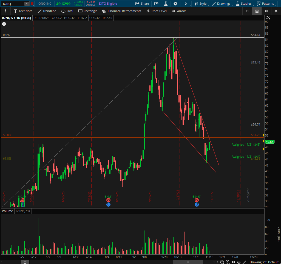This screenshot has height=264, width=281.
Task: Select the Fibonacci Retracements tool
Action: (122, 11)
